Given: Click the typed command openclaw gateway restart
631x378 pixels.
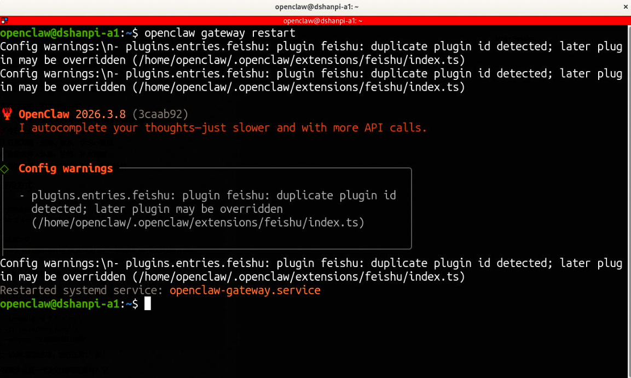Looking at the screenshot, I should [x=219, y=33].
